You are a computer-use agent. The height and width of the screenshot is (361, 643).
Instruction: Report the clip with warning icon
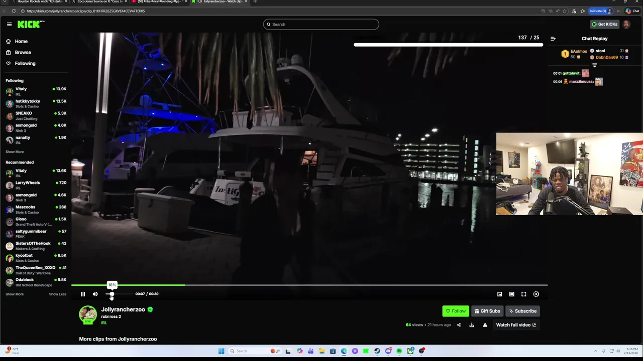(x=485, y=325)
